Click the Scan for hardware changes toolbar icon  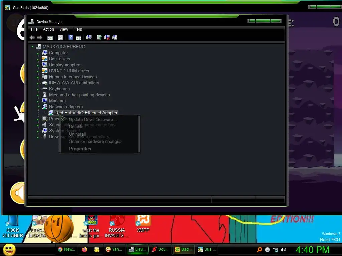89,37
